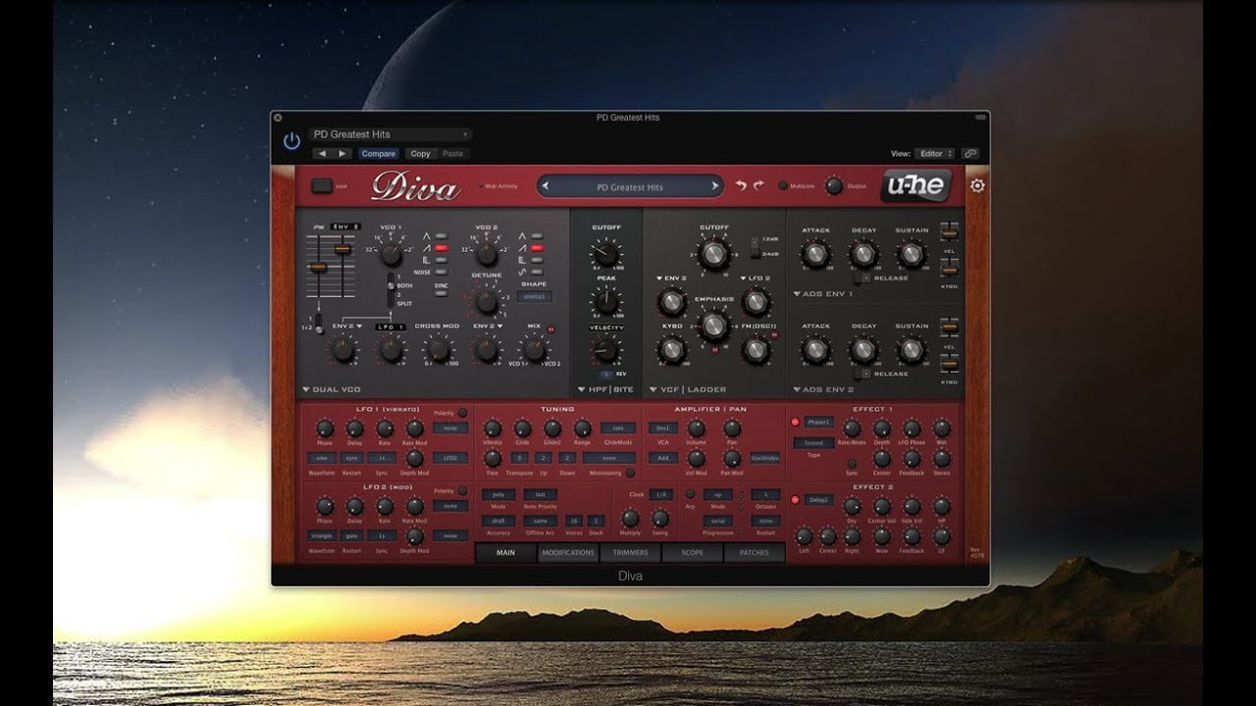Select VCO 2 sawtooth waveform button
1256x706 pixels.
coord(535,248)
